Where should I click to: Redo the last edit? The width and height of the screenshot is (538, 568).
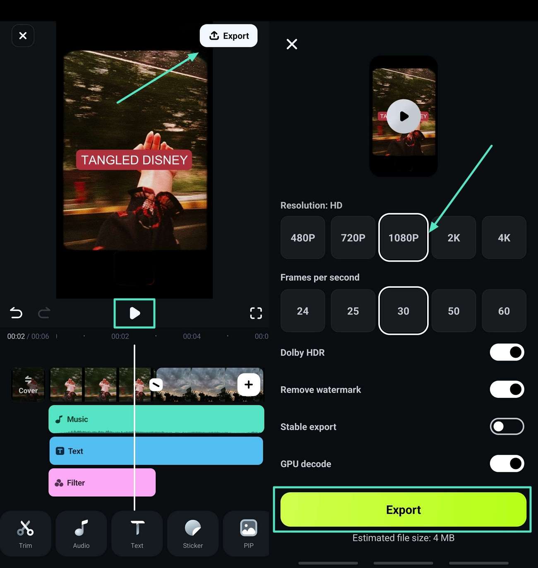(44, 313)
